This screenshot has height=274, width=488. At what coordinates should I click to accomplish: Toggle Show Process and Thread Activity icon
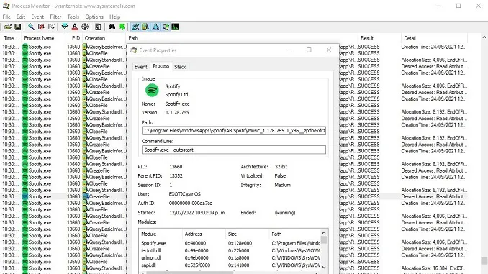point(166,27)
